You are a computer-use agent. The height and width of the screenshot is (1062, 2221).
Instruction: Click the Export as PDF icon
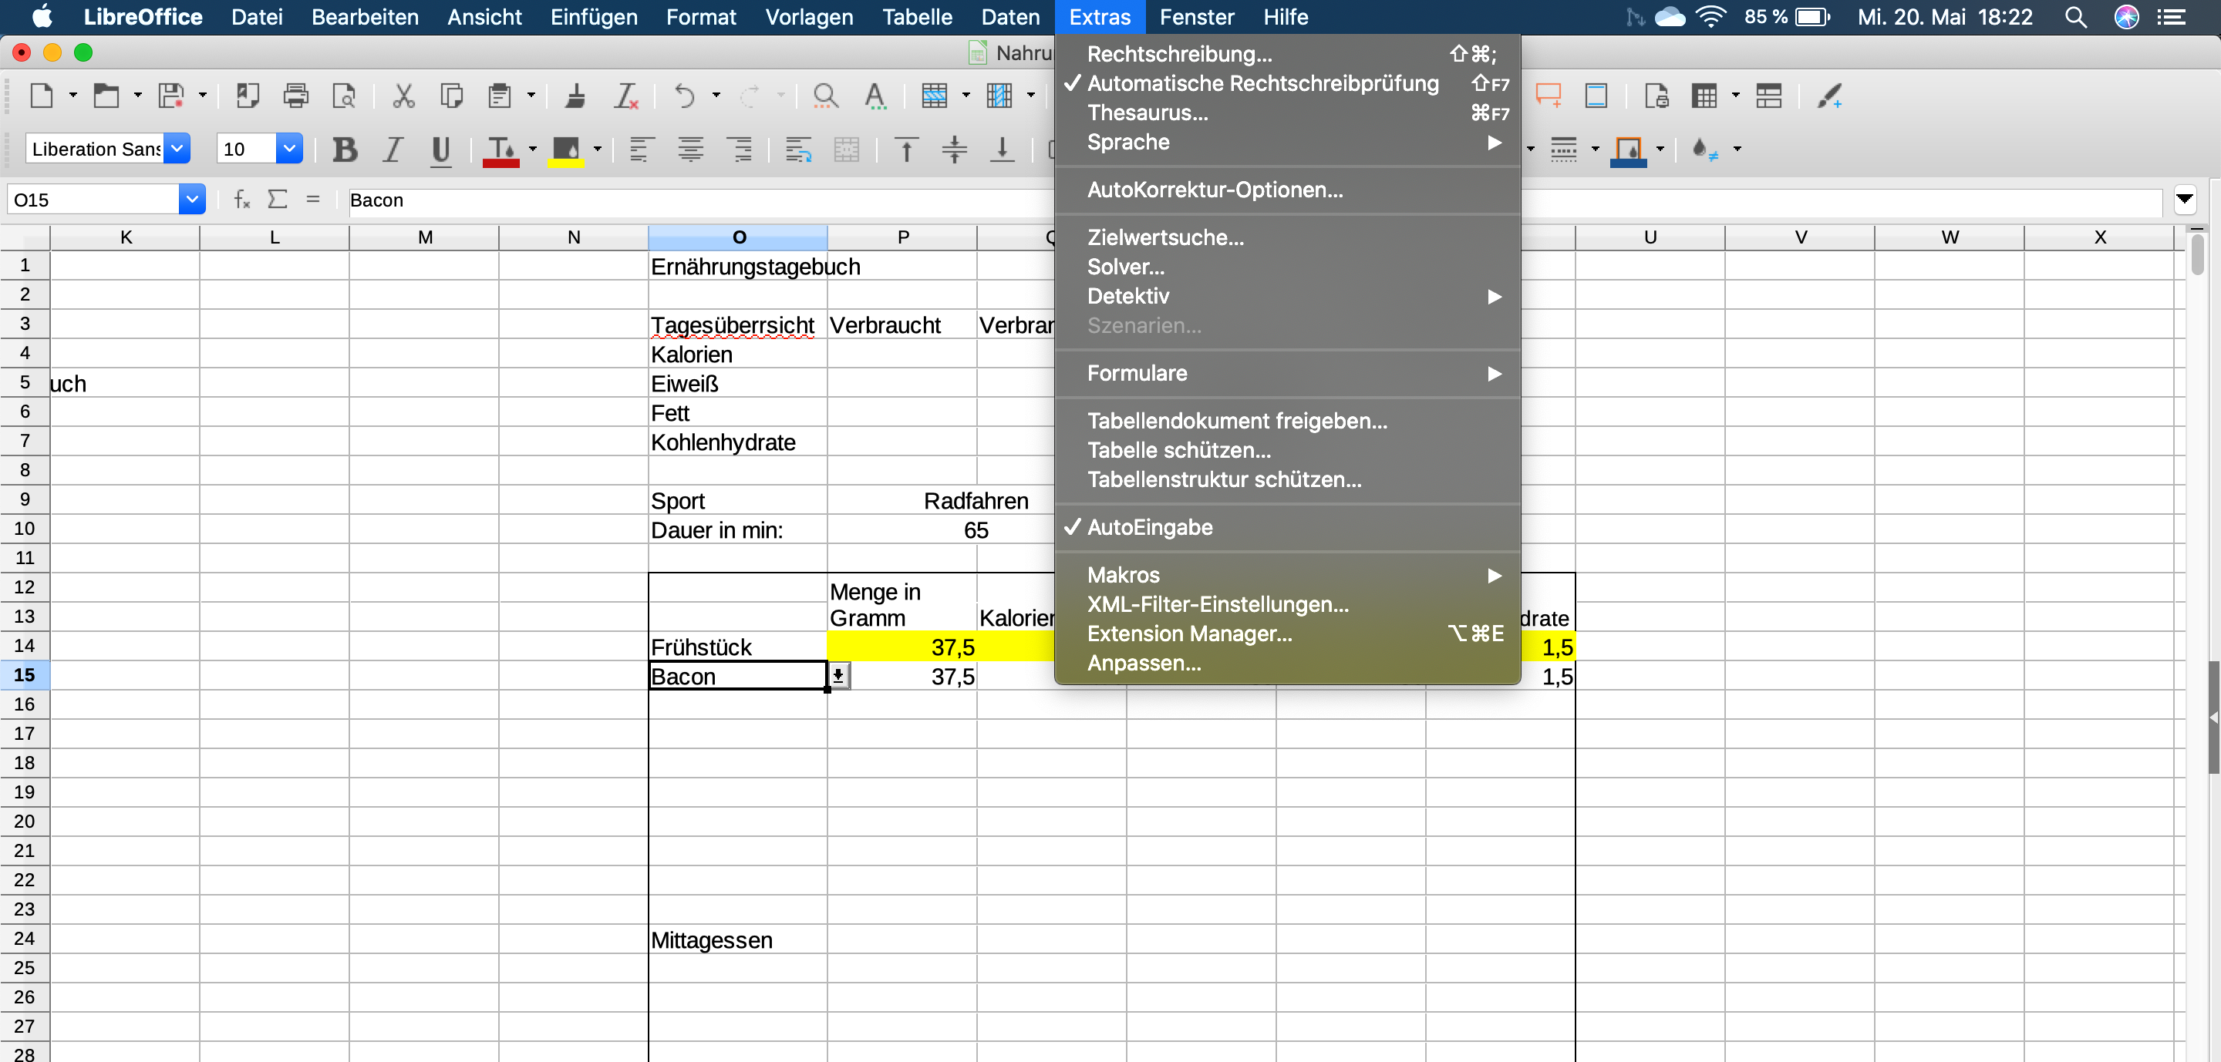coord(248,96)
